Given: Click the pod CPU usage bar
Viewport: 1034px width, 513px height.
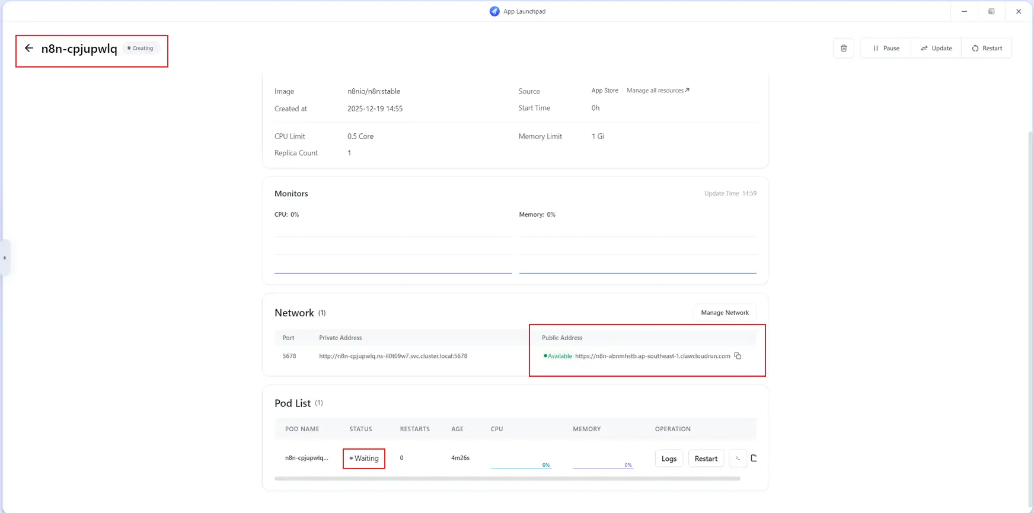Looking at the screenshot, I should click(521, 466).
